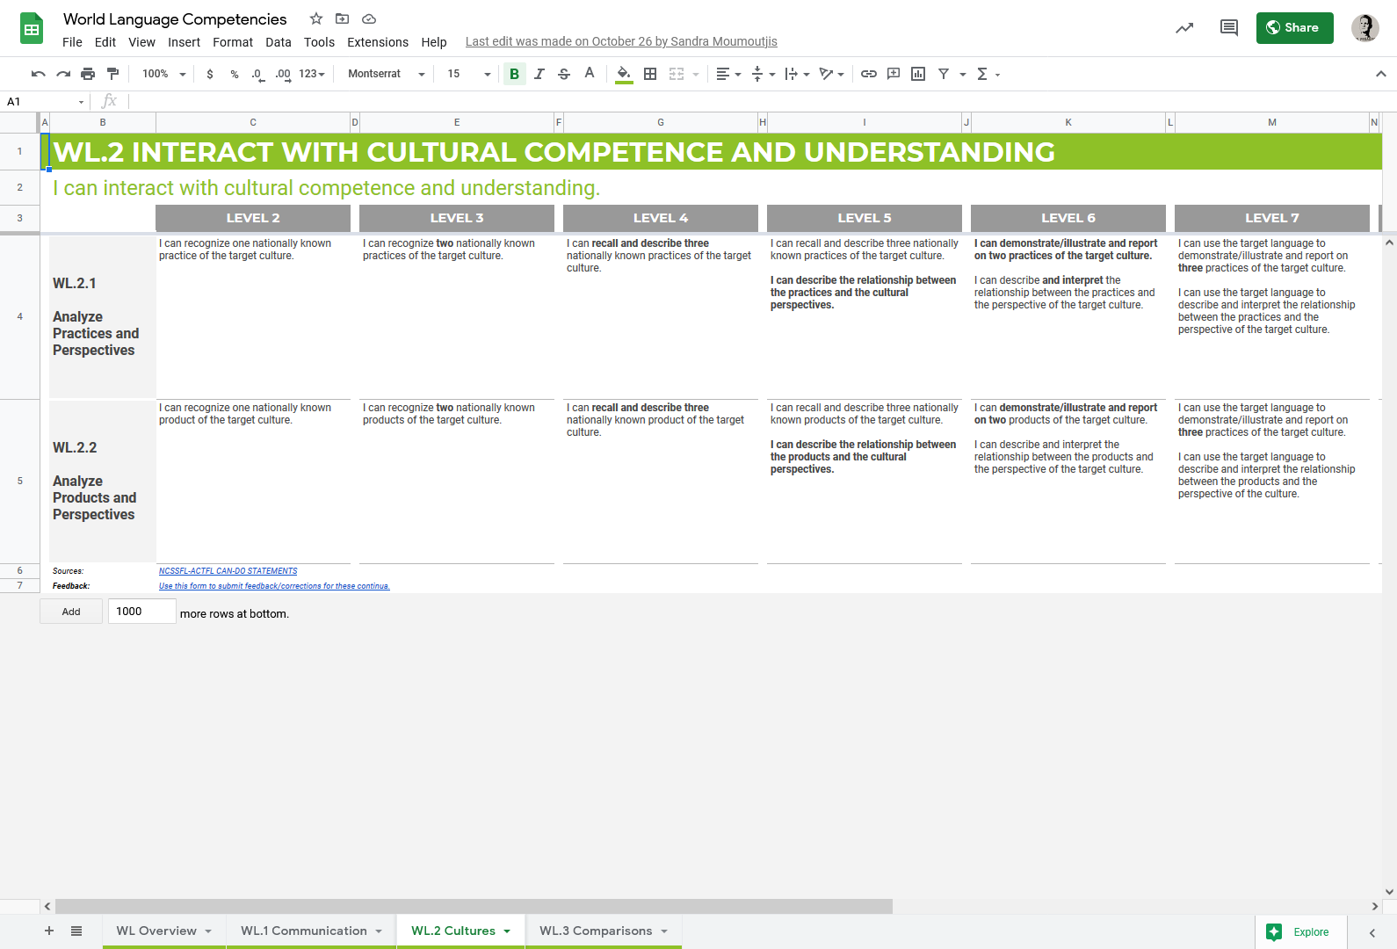Open the NCSSFL-ACTFL CAN-DO STATEMENTS link
The image size is (1397, 949).
pyautogui.click(x=228, y=571)
